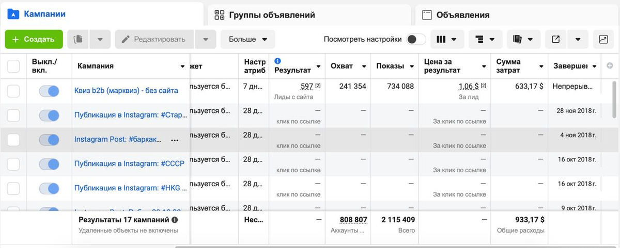Click the info icon next to Результаты 17 кампаний
The width and height of the screenshot is (620, 248).
click(x=175, y=220)
